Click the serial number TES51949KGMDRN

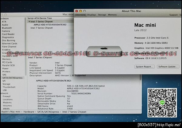pyautogui.click(x=81, y=93)
